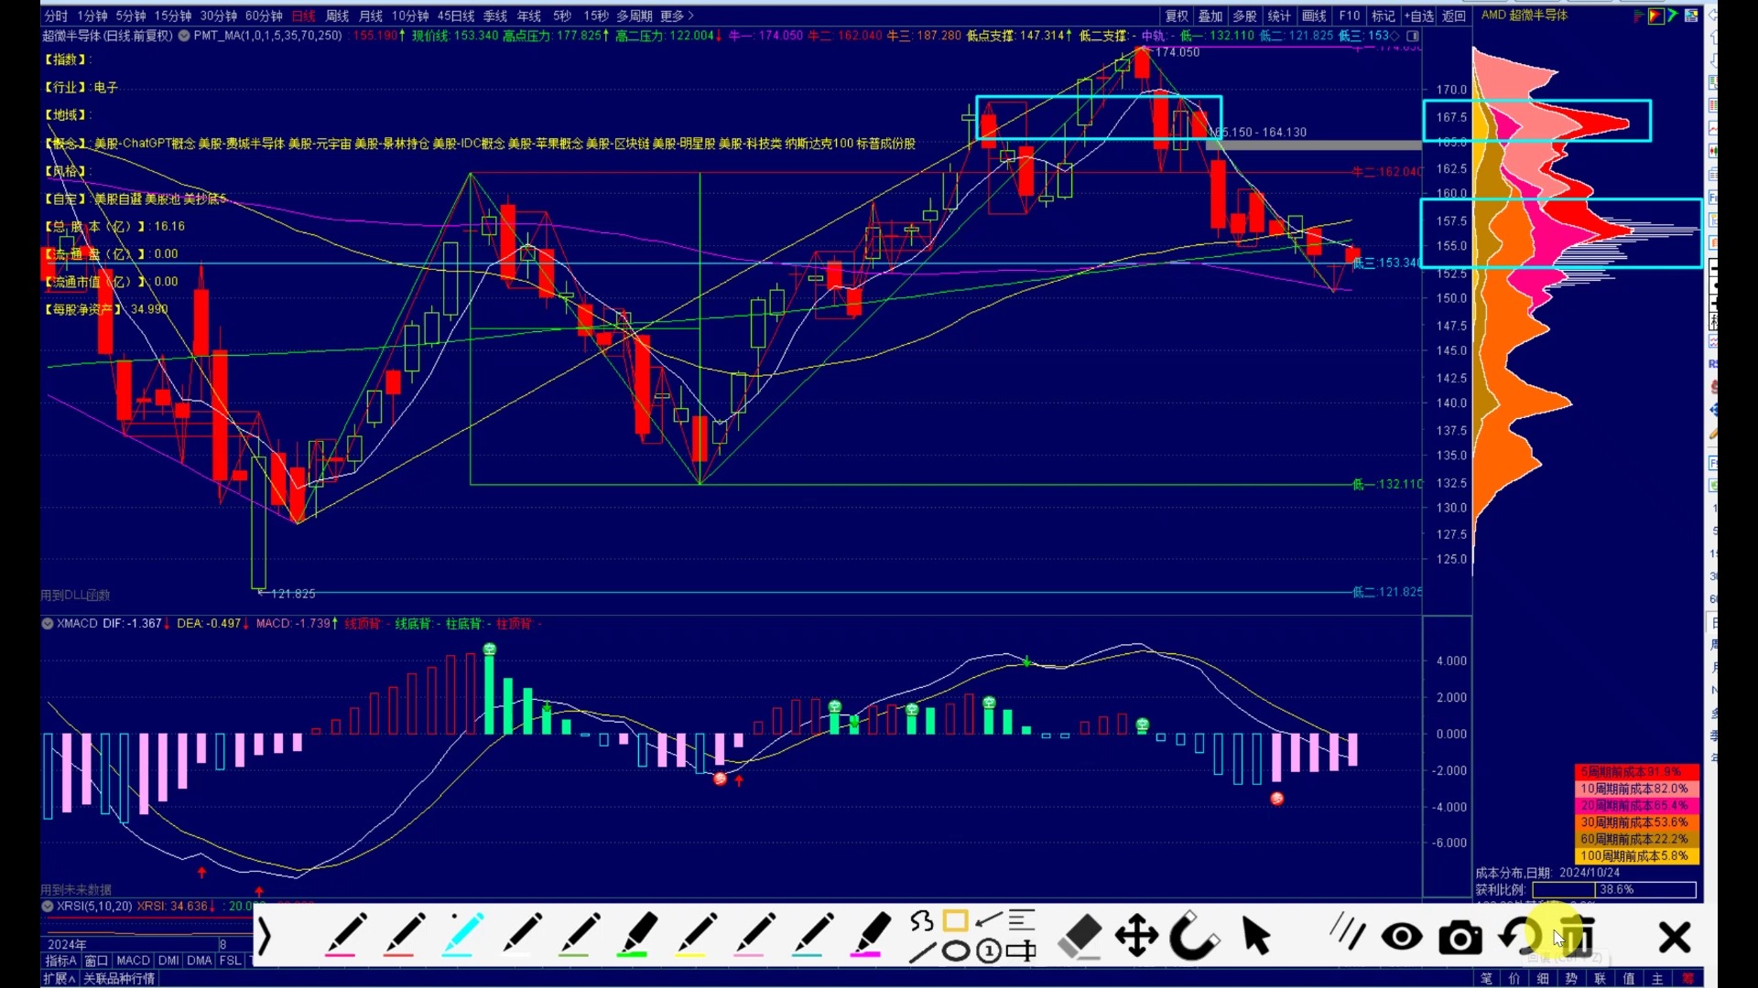Select the 指标A tab at bottom

tap(60, 961)
